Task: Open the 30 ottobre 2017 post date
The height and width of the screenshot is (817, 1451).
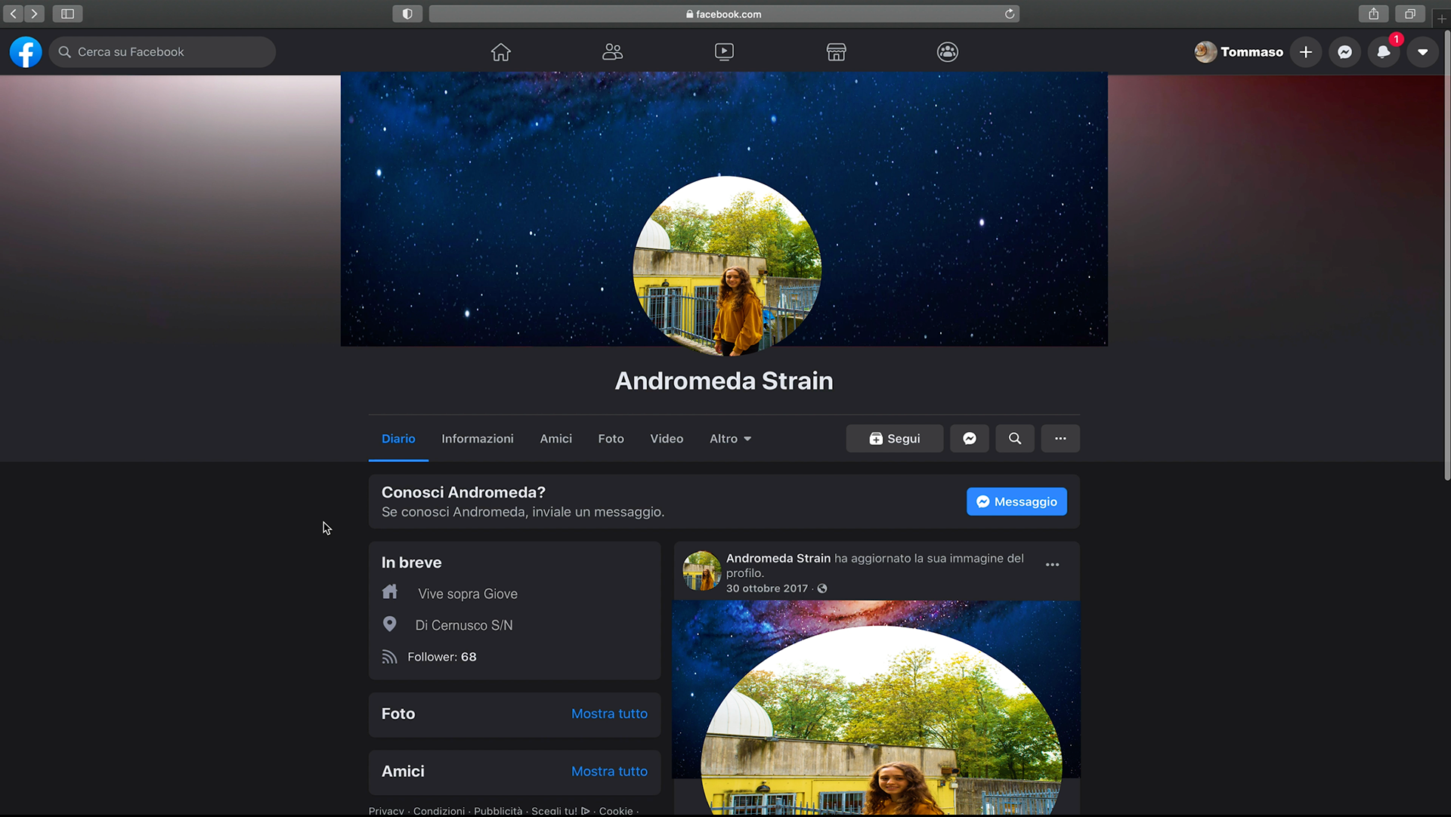Action: (x=766, y=588)
